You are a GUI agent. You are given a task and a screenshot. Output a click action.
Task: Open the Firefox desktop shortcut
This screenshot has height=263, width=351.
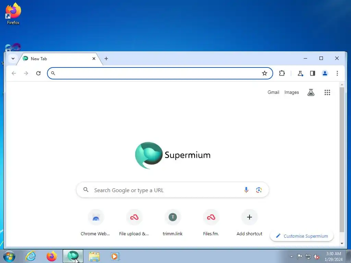click(13, 13)
